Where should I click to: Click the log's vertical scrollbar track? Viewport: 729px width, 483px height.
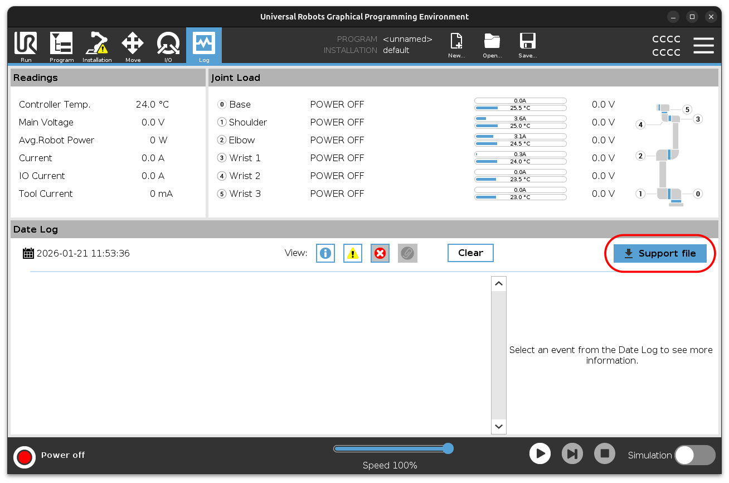point(499,355)
